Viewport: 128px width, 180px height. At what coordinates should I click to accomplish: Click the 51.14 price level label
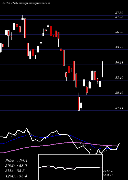tap(119, 108)
